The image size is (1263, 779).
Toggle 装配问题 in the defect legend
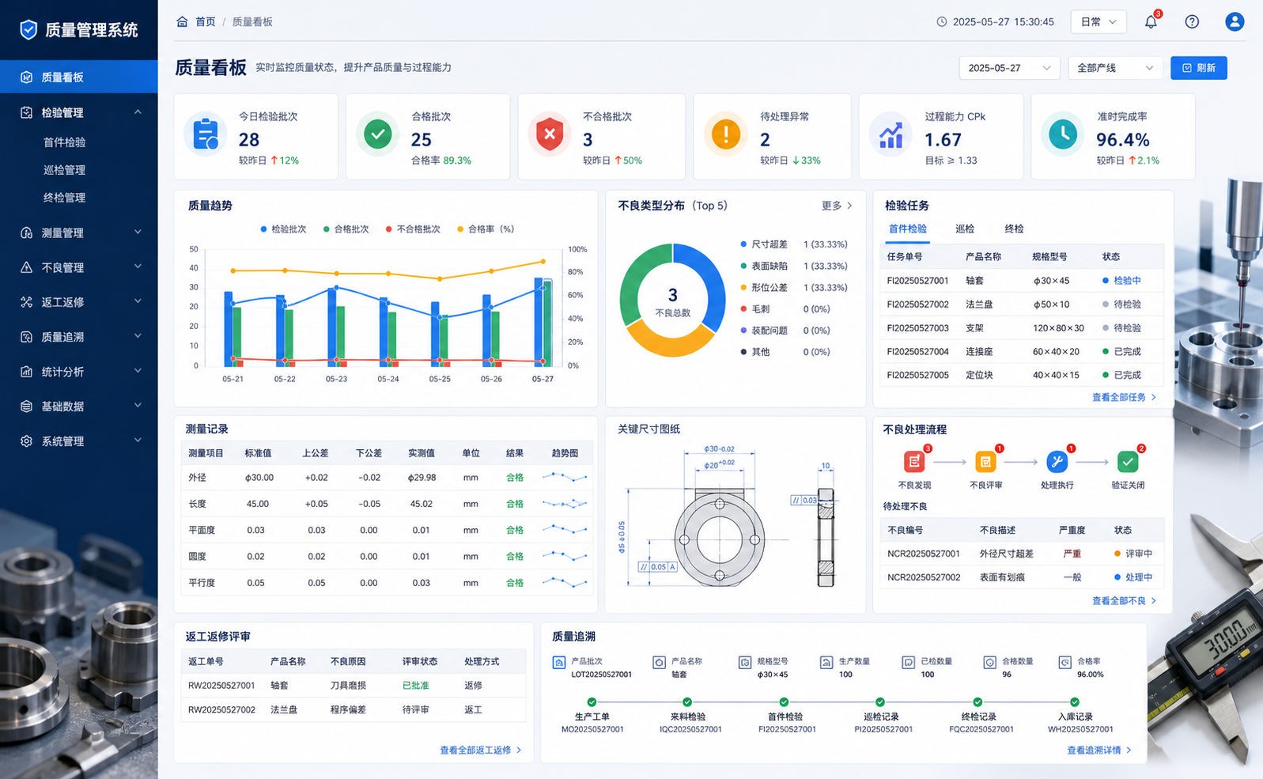click(764, 331)
